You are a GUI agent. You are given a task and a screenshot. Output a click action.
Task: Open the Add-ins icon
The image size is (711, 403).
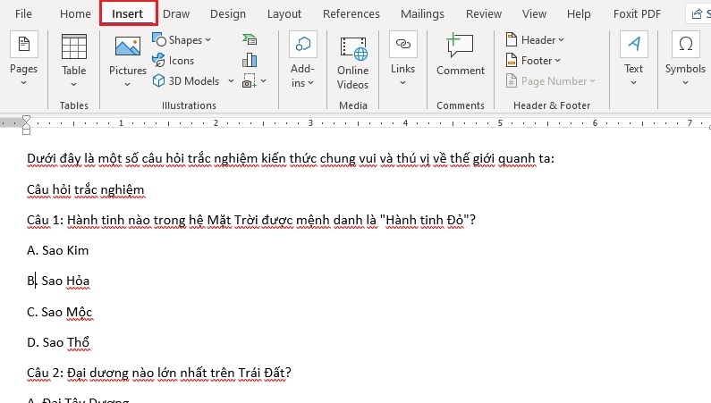click(x=302, y=45)
